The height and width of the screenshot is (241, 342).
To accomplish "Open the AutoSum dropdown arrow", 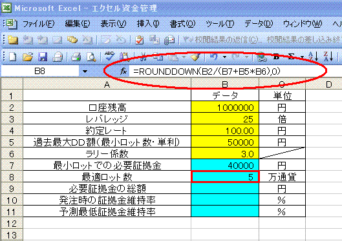I will [x=302, y=57].
